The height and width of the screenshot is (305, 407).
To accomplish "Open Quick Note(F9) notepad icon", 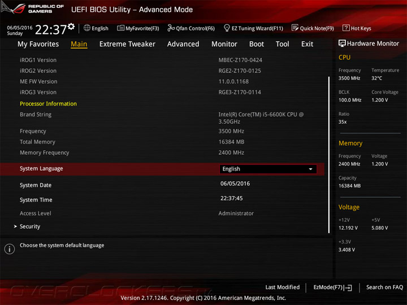I will pyautogui.click(x=295, y=28).
